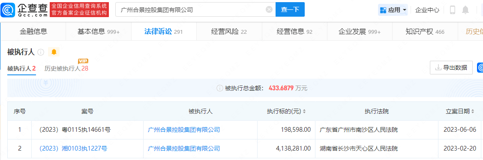The height and width of the screenshot is (160, 483).
Task: Click the 导出数据 export button
Action: pos(451,68)
